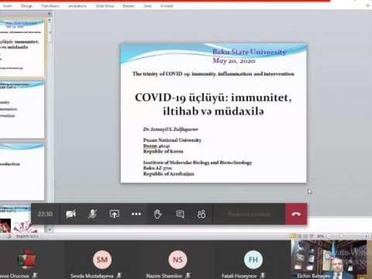372x279 pixels.
Task: Open the Slide Show tab
Action: pos(105,5)
